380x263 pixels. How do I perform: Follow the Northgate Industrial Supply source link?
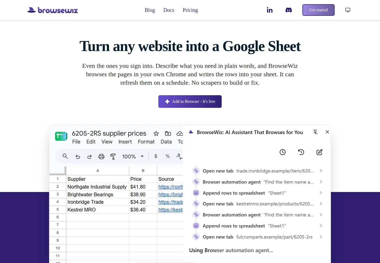[170, 187]
